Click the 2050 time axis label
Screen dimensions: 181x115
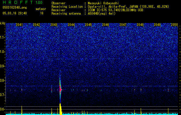click(x=174, y=25)
